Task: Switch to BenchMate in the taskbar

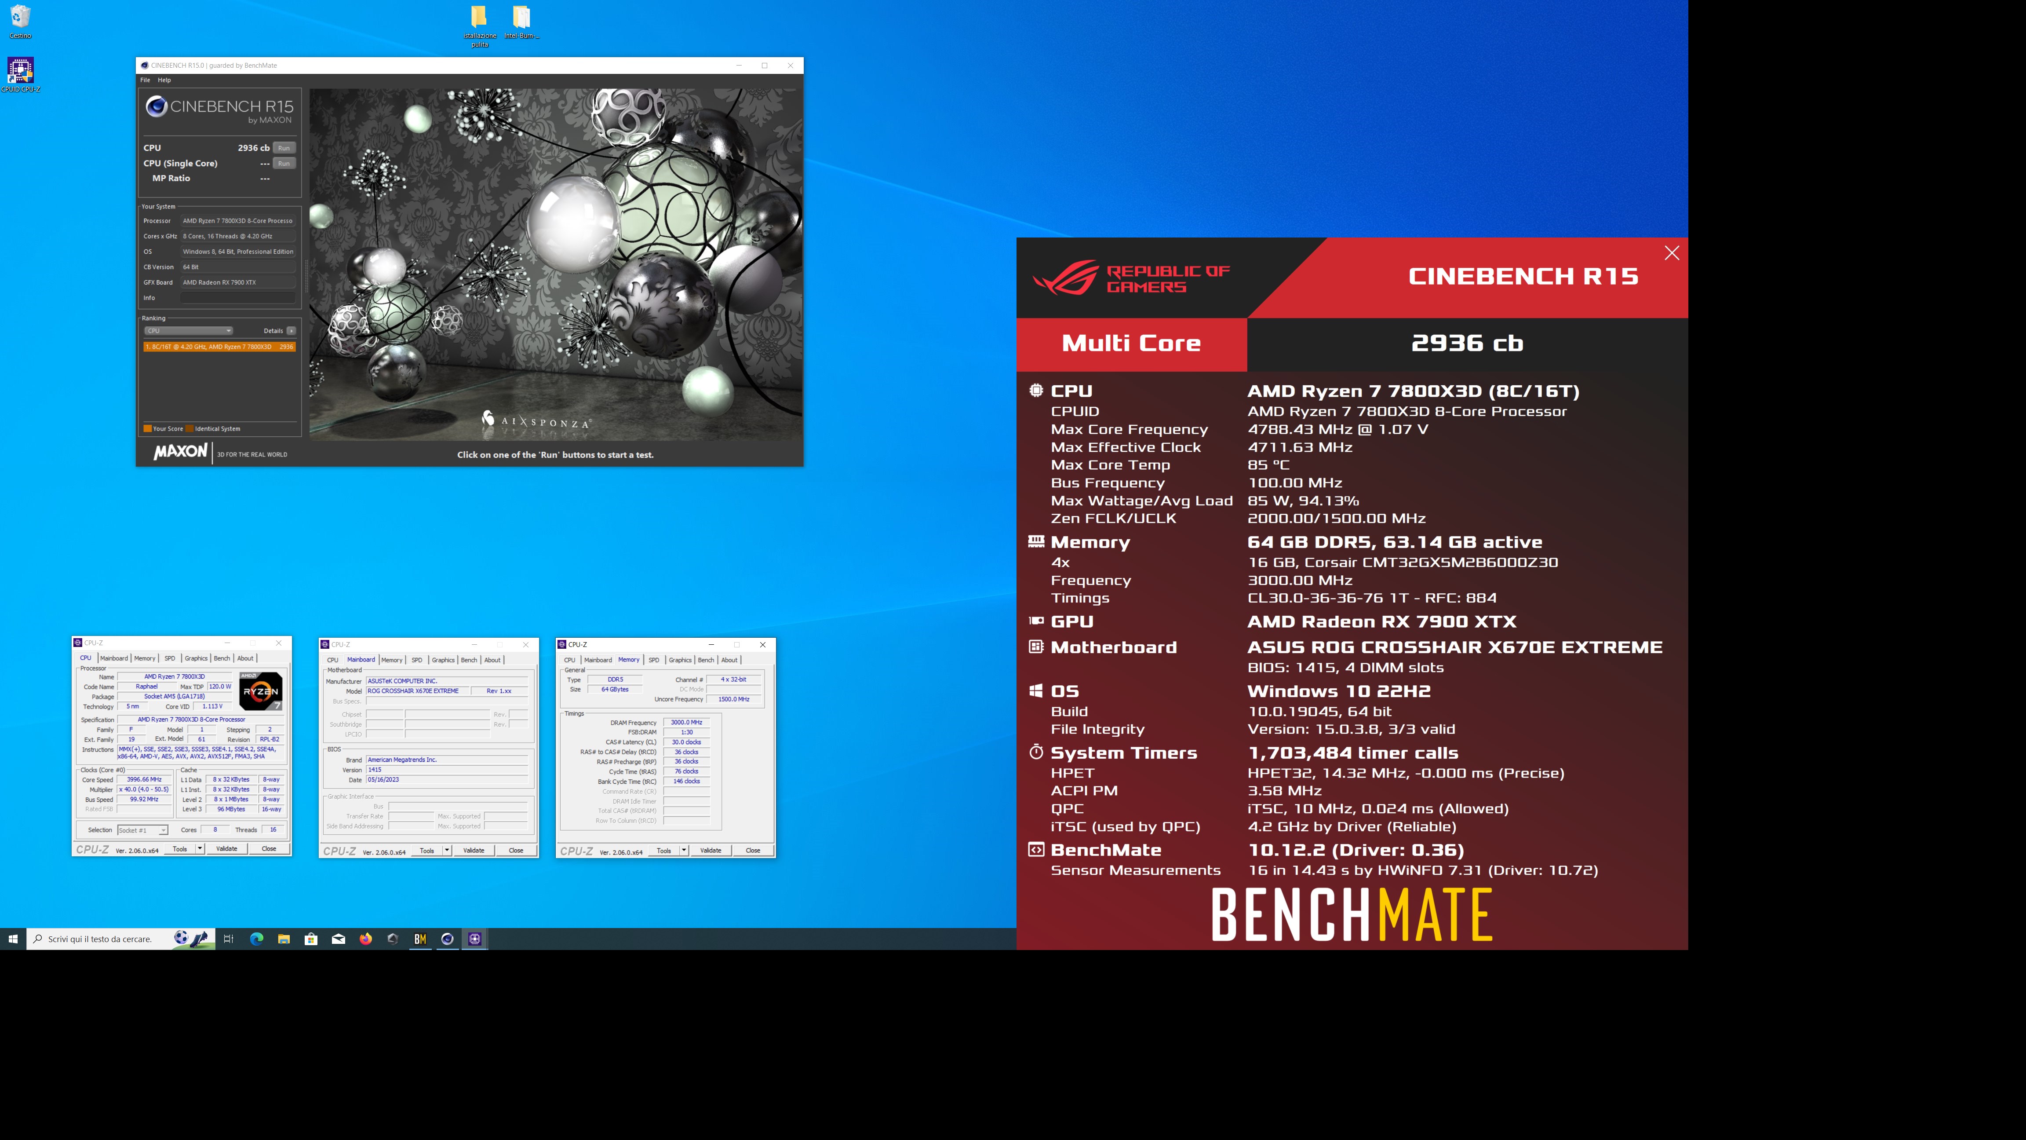Action: pos(420,939)
